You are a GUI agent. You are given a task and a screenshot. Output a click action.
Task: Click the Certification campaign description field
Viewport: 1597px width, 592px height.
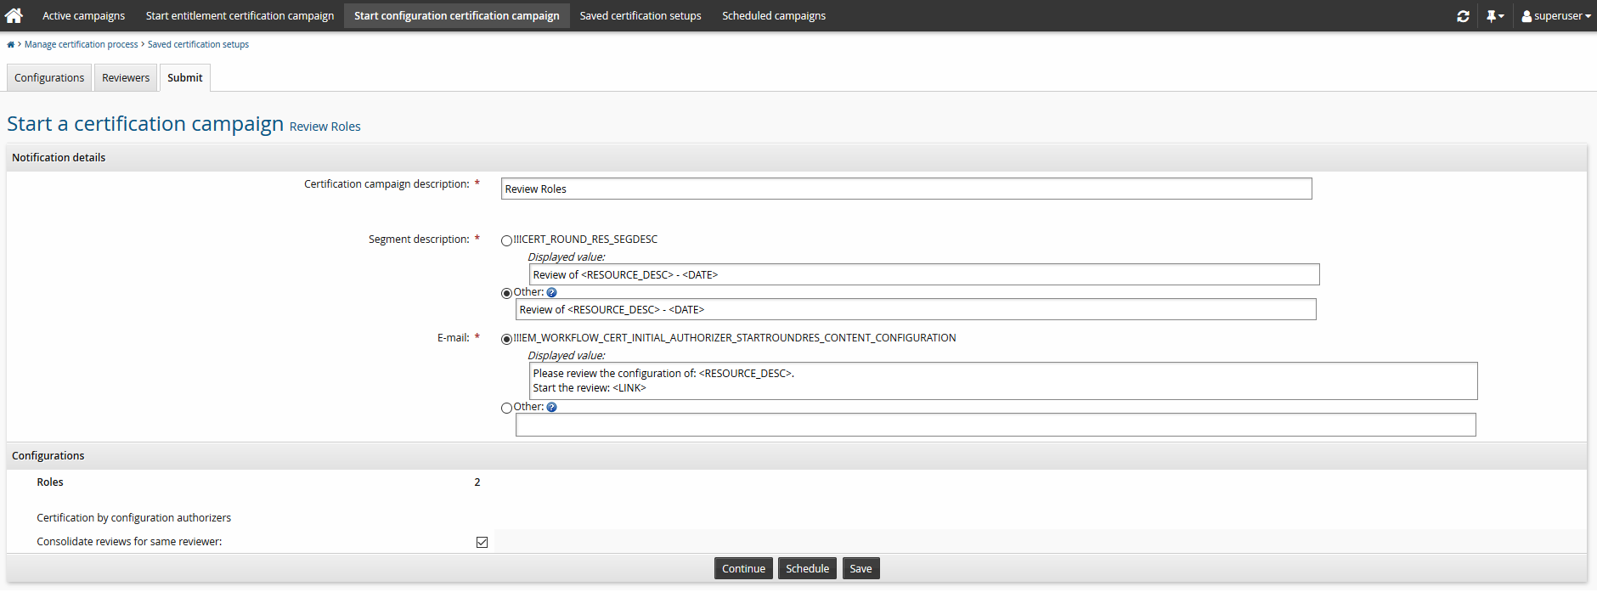point(906,189)
